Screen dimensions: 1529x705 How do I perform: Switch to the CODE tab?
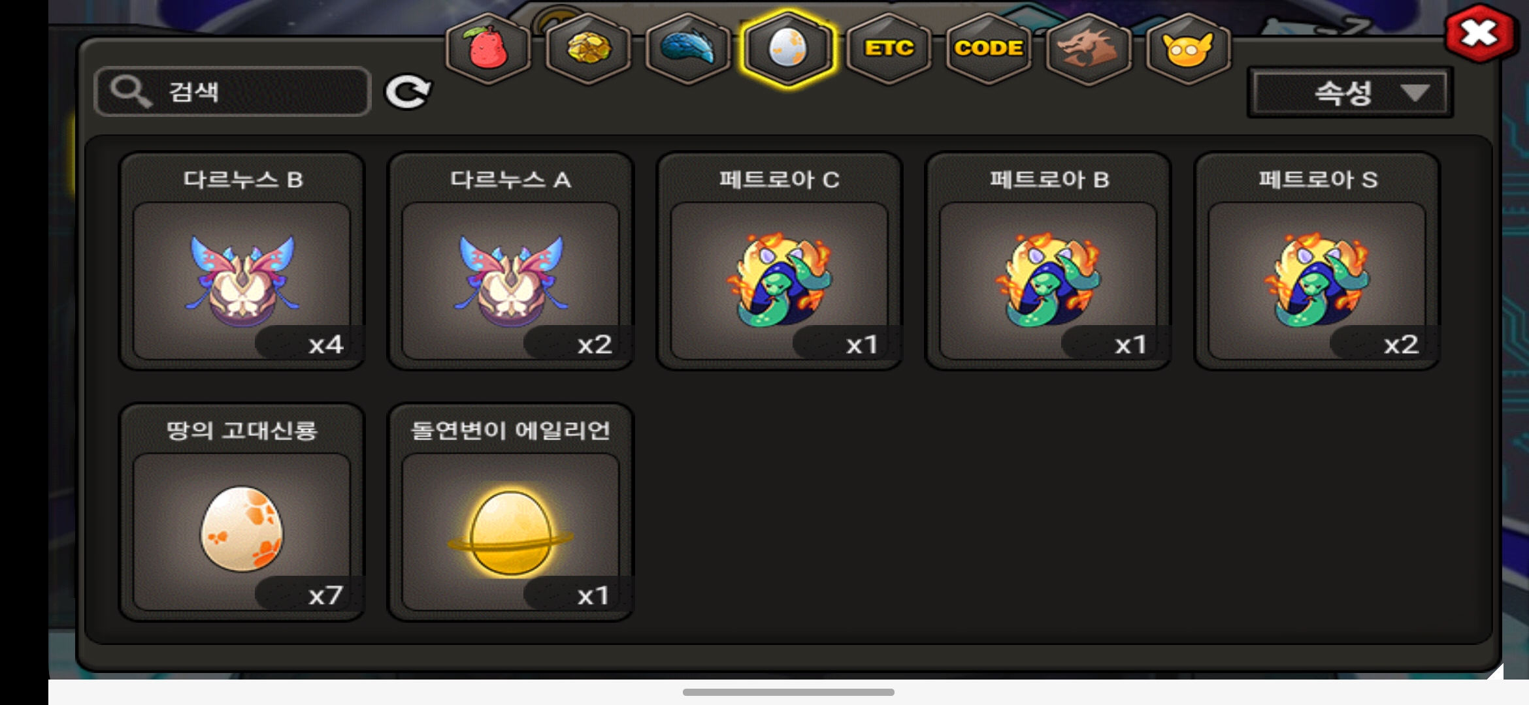coord(989,48)
